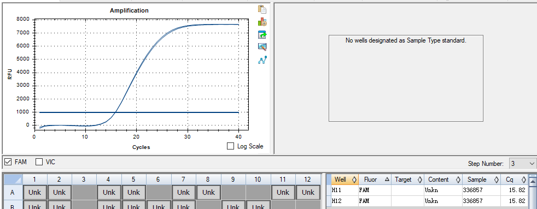
Task: Sort results by Content column header
Action: click(443, 180)
